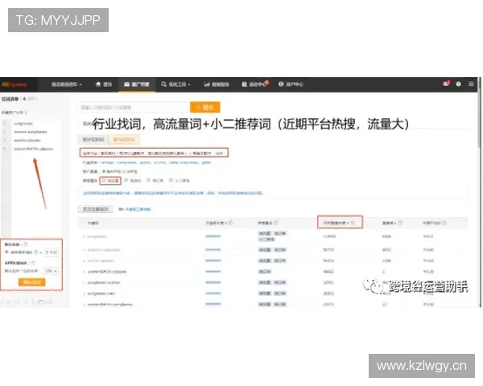Select 'women glasses' in the added-words list

27,141
